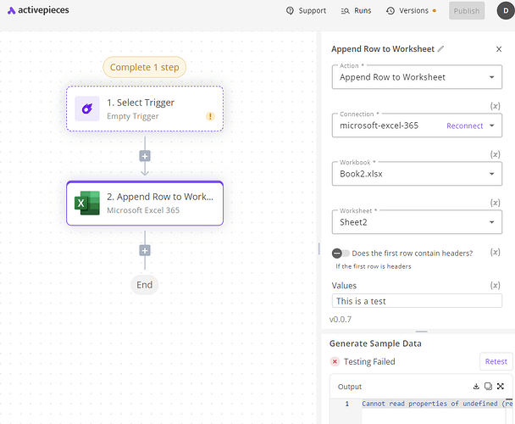Toggle dynamic value for Connection
The image size is (515, 424).
tap(495, 106)
